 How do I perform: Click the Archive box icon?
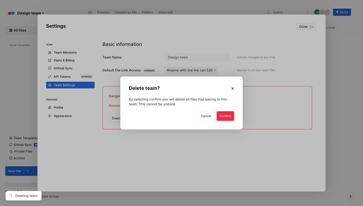(x=10, y=158)
